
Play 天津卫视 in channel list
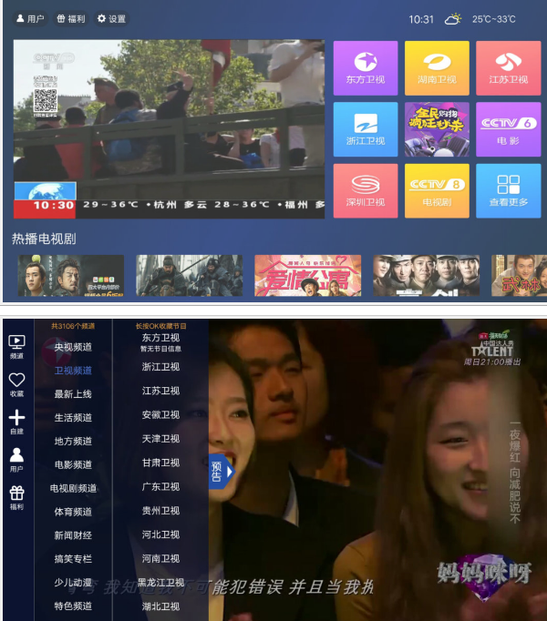(x=160, y=439)
